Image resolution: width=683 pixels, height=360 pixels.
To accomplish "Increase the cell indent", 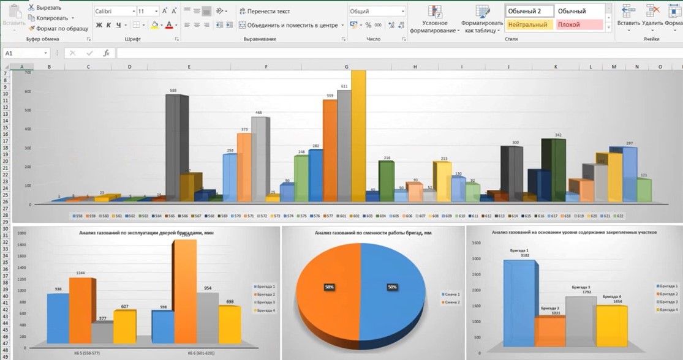I will (229, 25).
